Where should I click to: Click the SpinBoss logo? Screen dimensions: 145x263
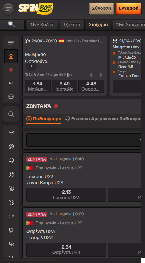coord(36,9)
